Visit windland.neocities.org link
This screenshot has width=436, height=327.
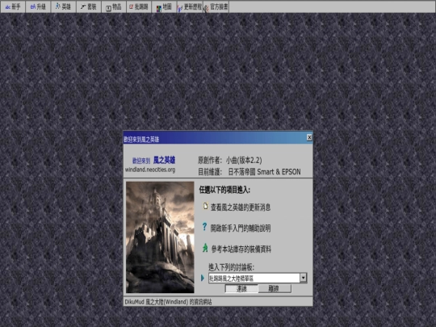[x=150, y=170]
